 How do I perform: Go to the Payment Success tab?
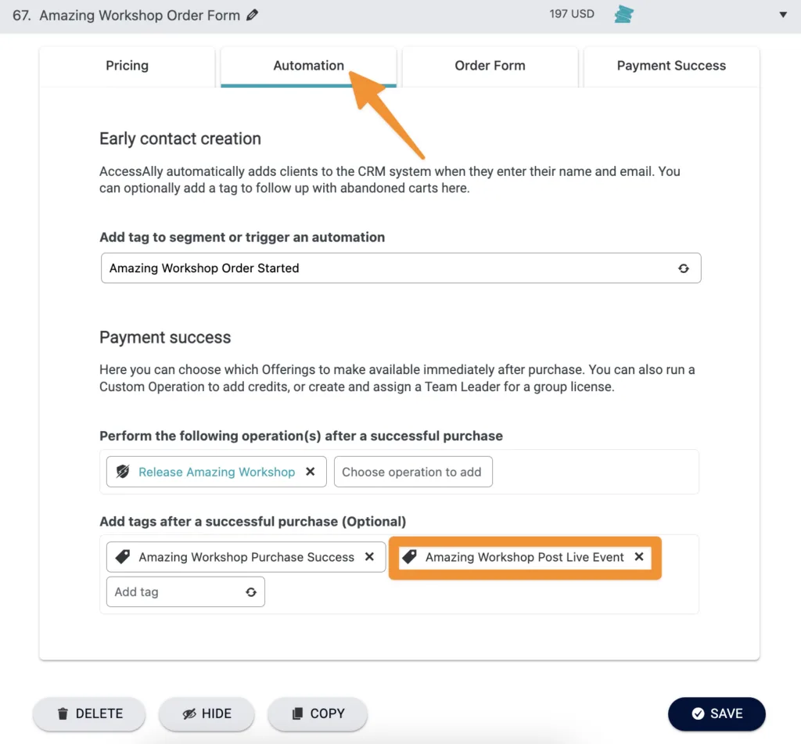pyautogui.click(x=671, y=66)
